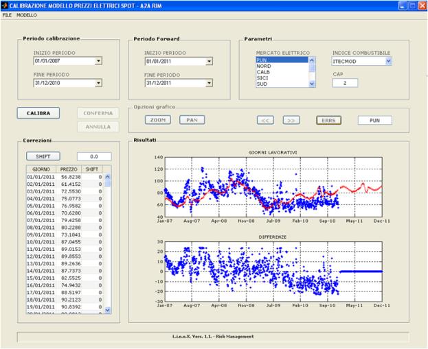Viewport: 428px width, 349px height.
Task: Open the FILE menu
Action: point(7,15)
